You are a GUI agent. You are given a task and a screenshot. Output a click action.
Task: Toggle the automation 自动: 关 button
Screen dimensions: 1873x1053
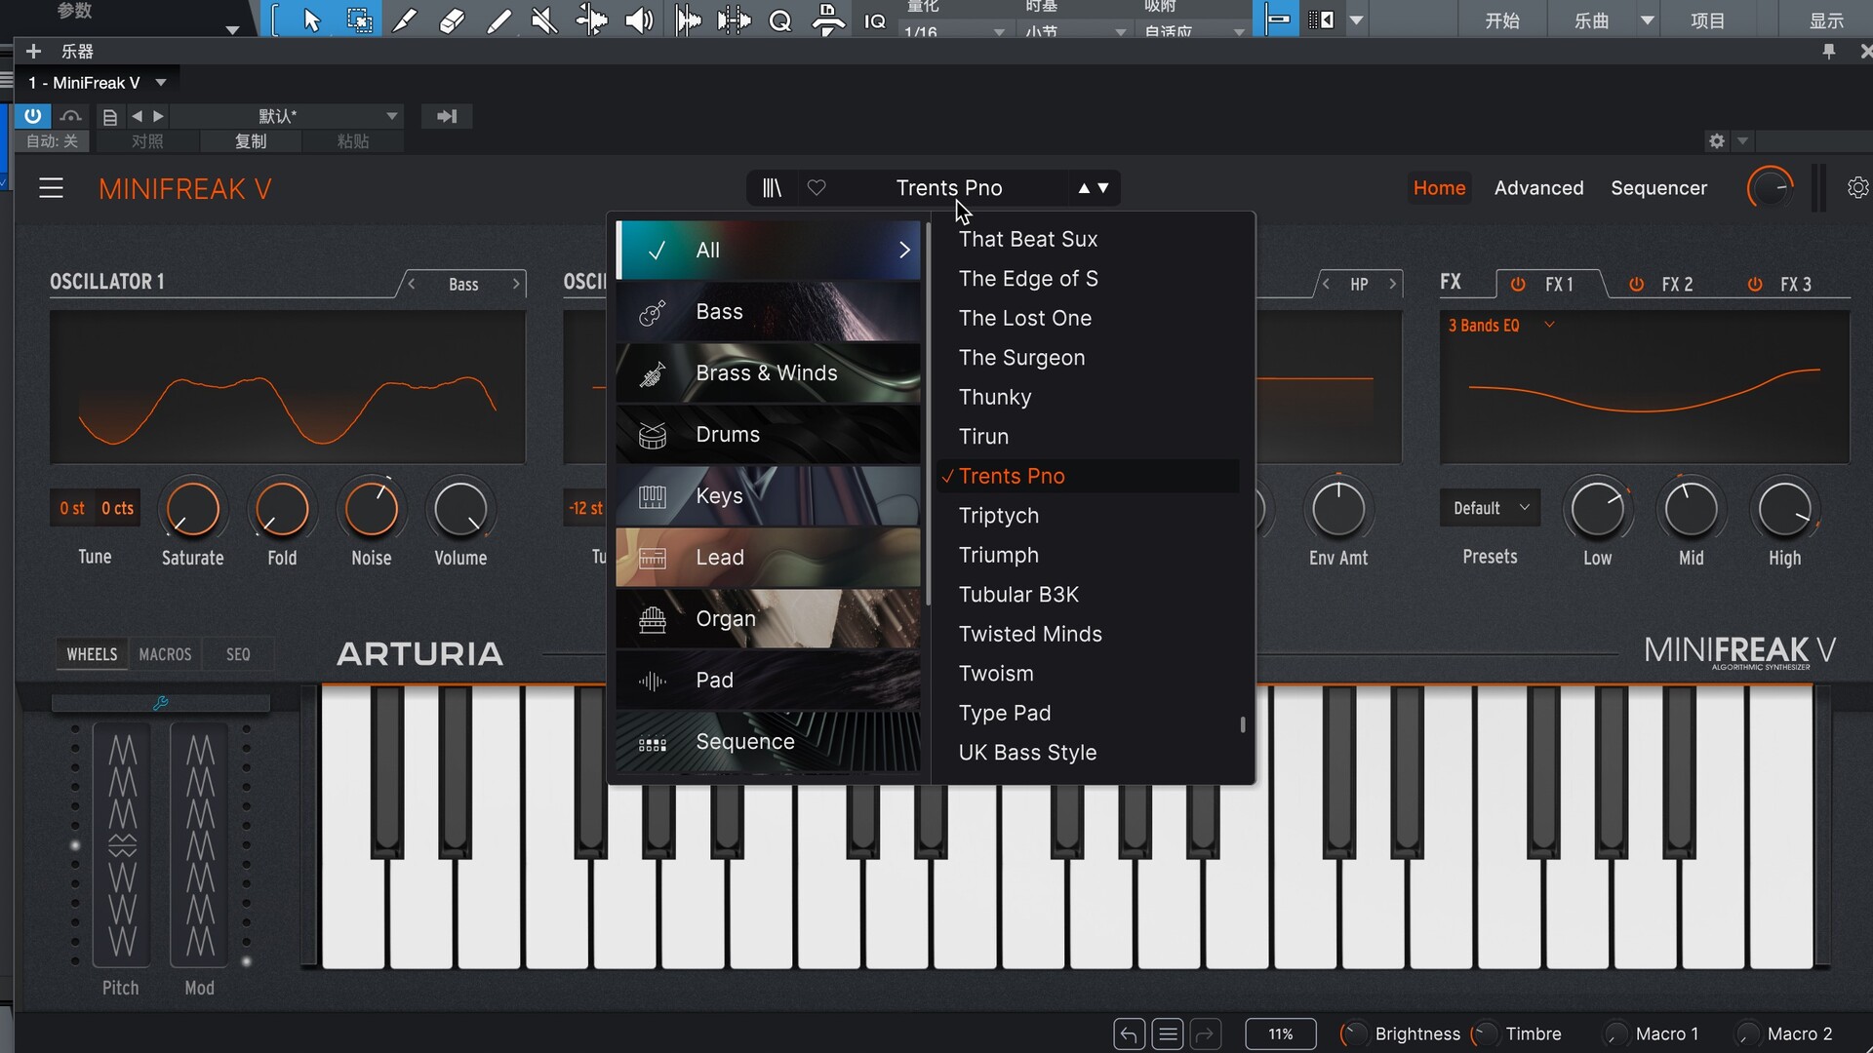point(52,141)
